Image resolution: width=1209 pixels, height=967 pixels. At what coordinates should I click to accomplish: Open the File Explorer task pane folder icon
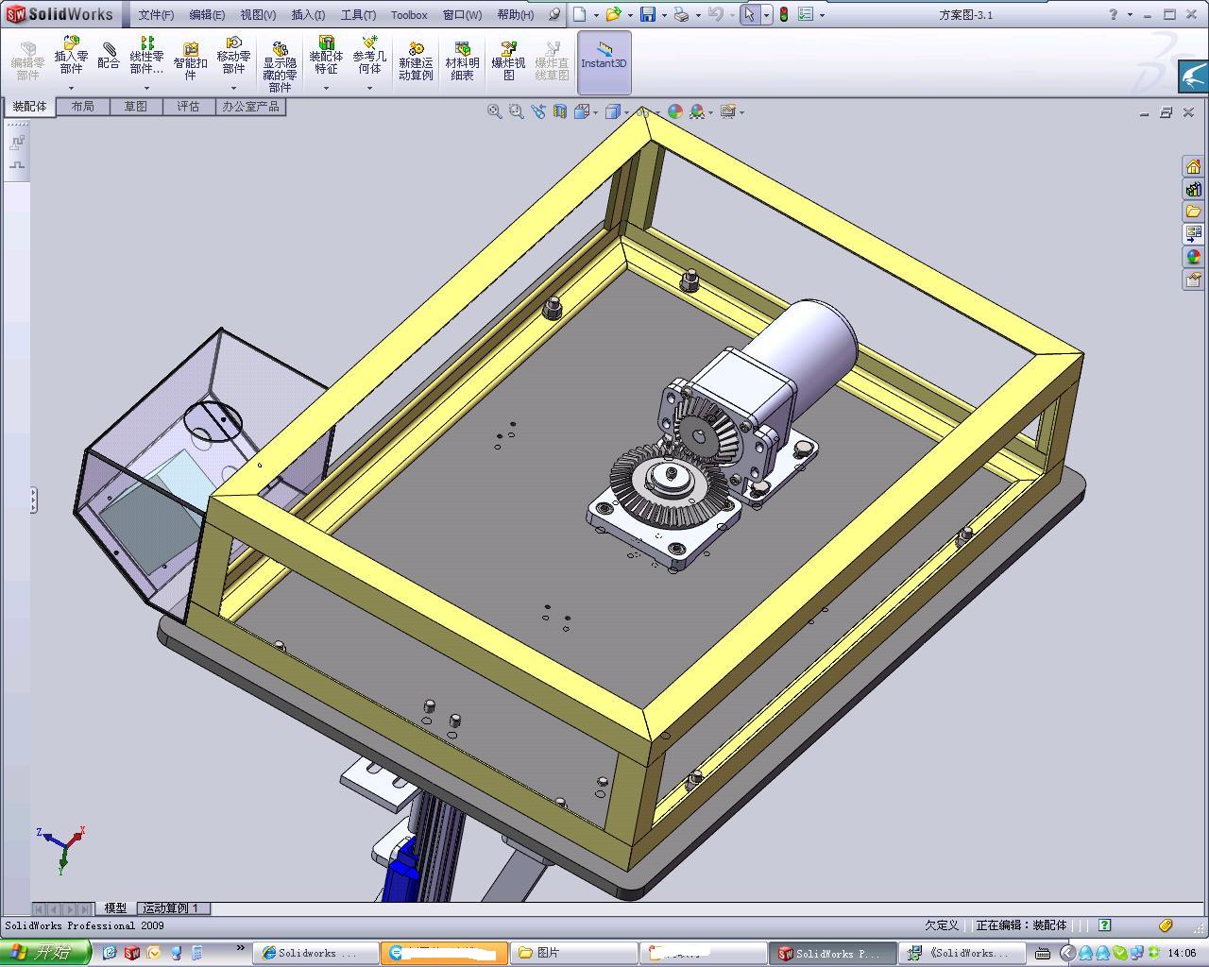1193,212
